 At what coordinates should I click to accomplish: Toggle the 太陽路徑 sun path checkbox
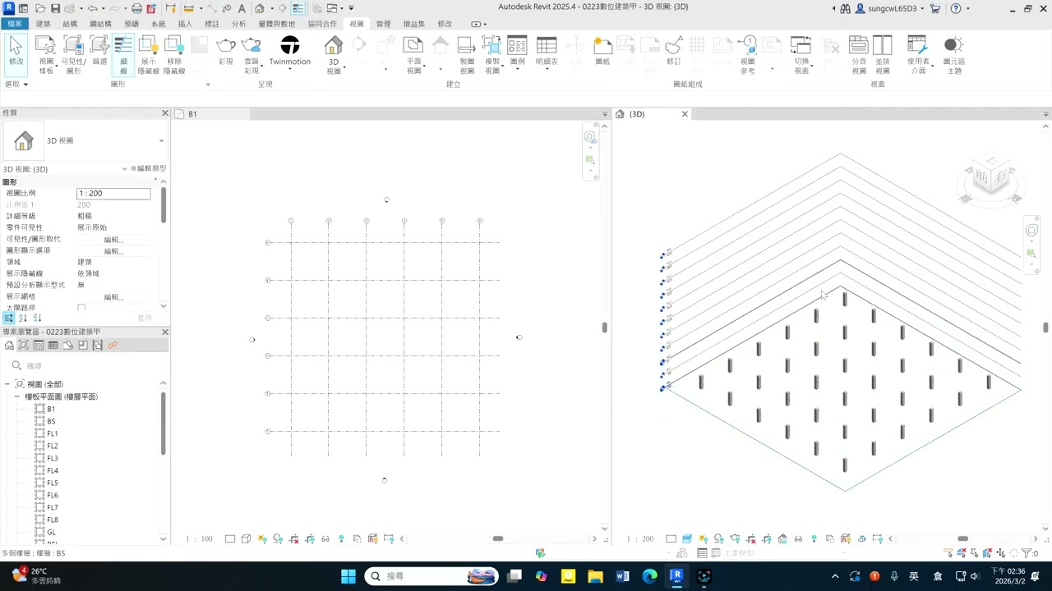click(81, 309)
